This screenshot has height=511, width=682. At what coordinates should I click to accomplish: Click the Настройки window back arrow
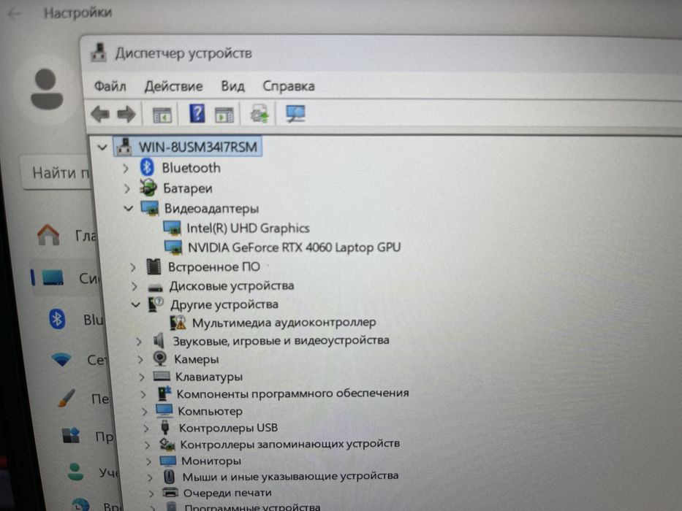tap(15, 14)
